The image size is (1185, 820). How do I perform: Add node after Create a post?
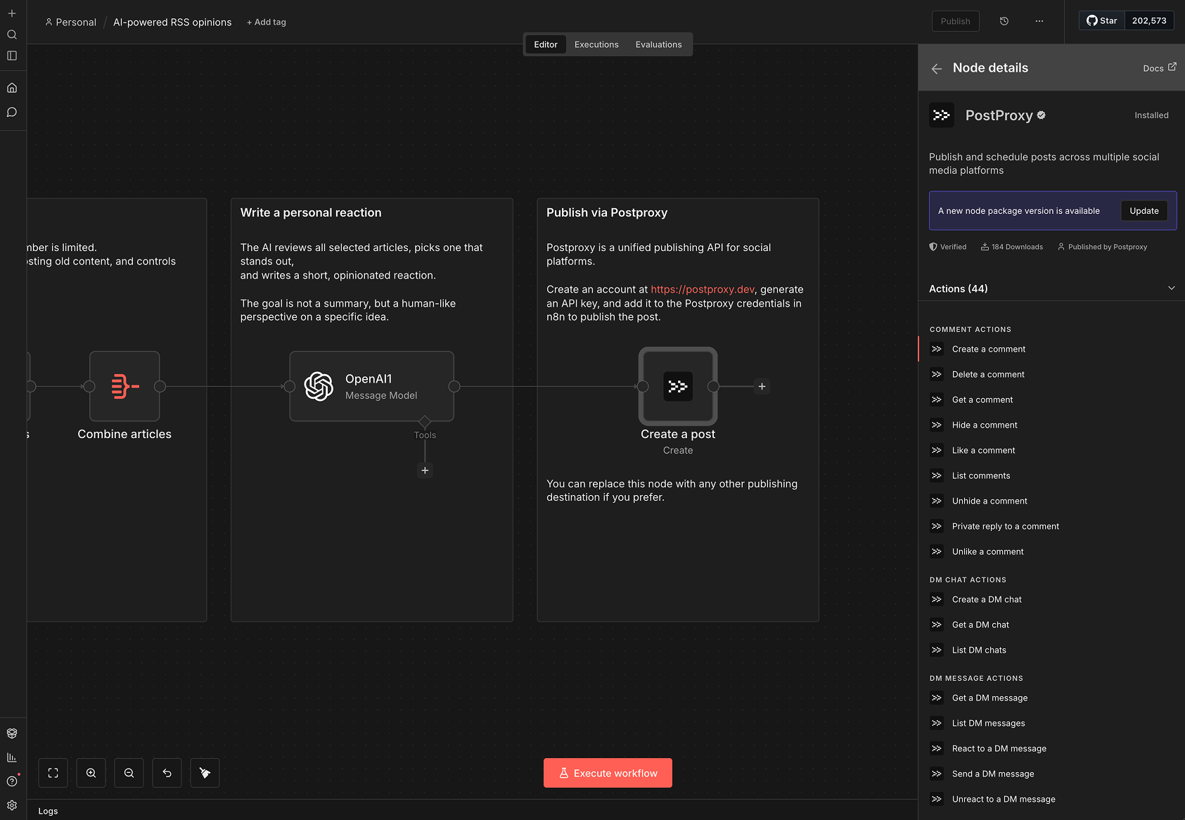click(x=762, y=386)
